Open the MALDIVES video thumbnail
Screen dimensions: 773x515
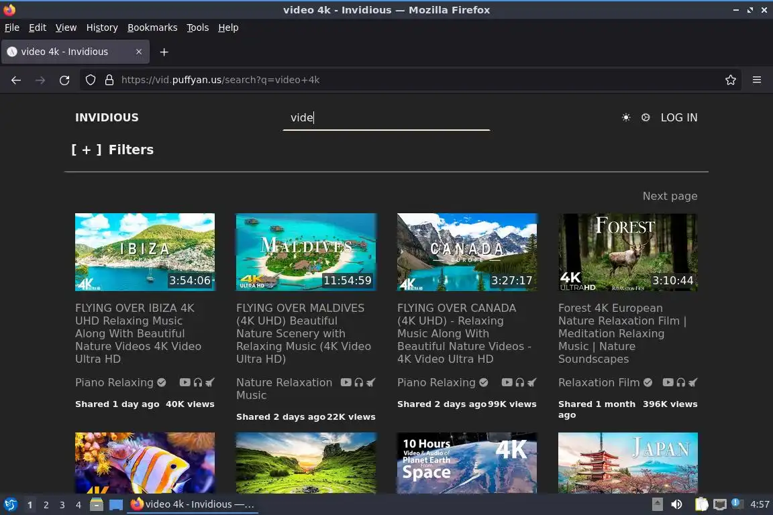tap(306, 252)
